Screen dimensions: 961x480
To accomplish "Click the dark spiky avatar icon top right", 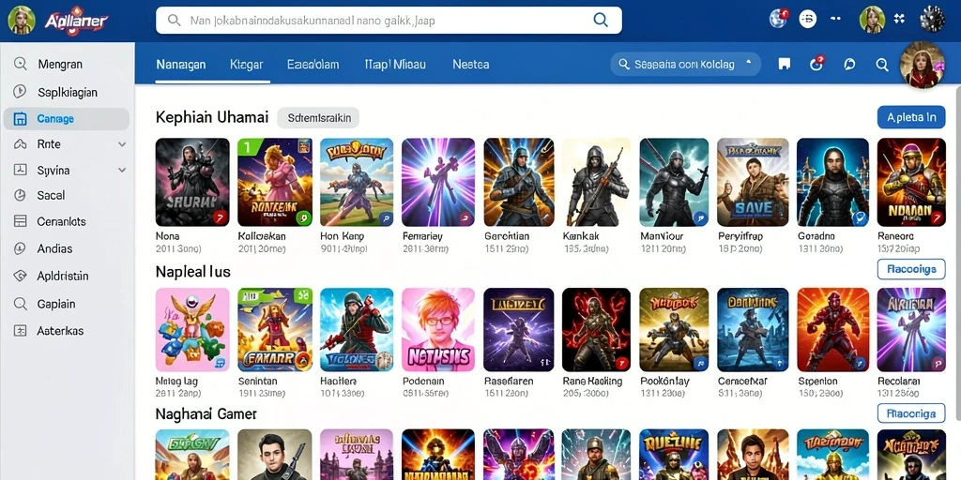I will [932, 19].
